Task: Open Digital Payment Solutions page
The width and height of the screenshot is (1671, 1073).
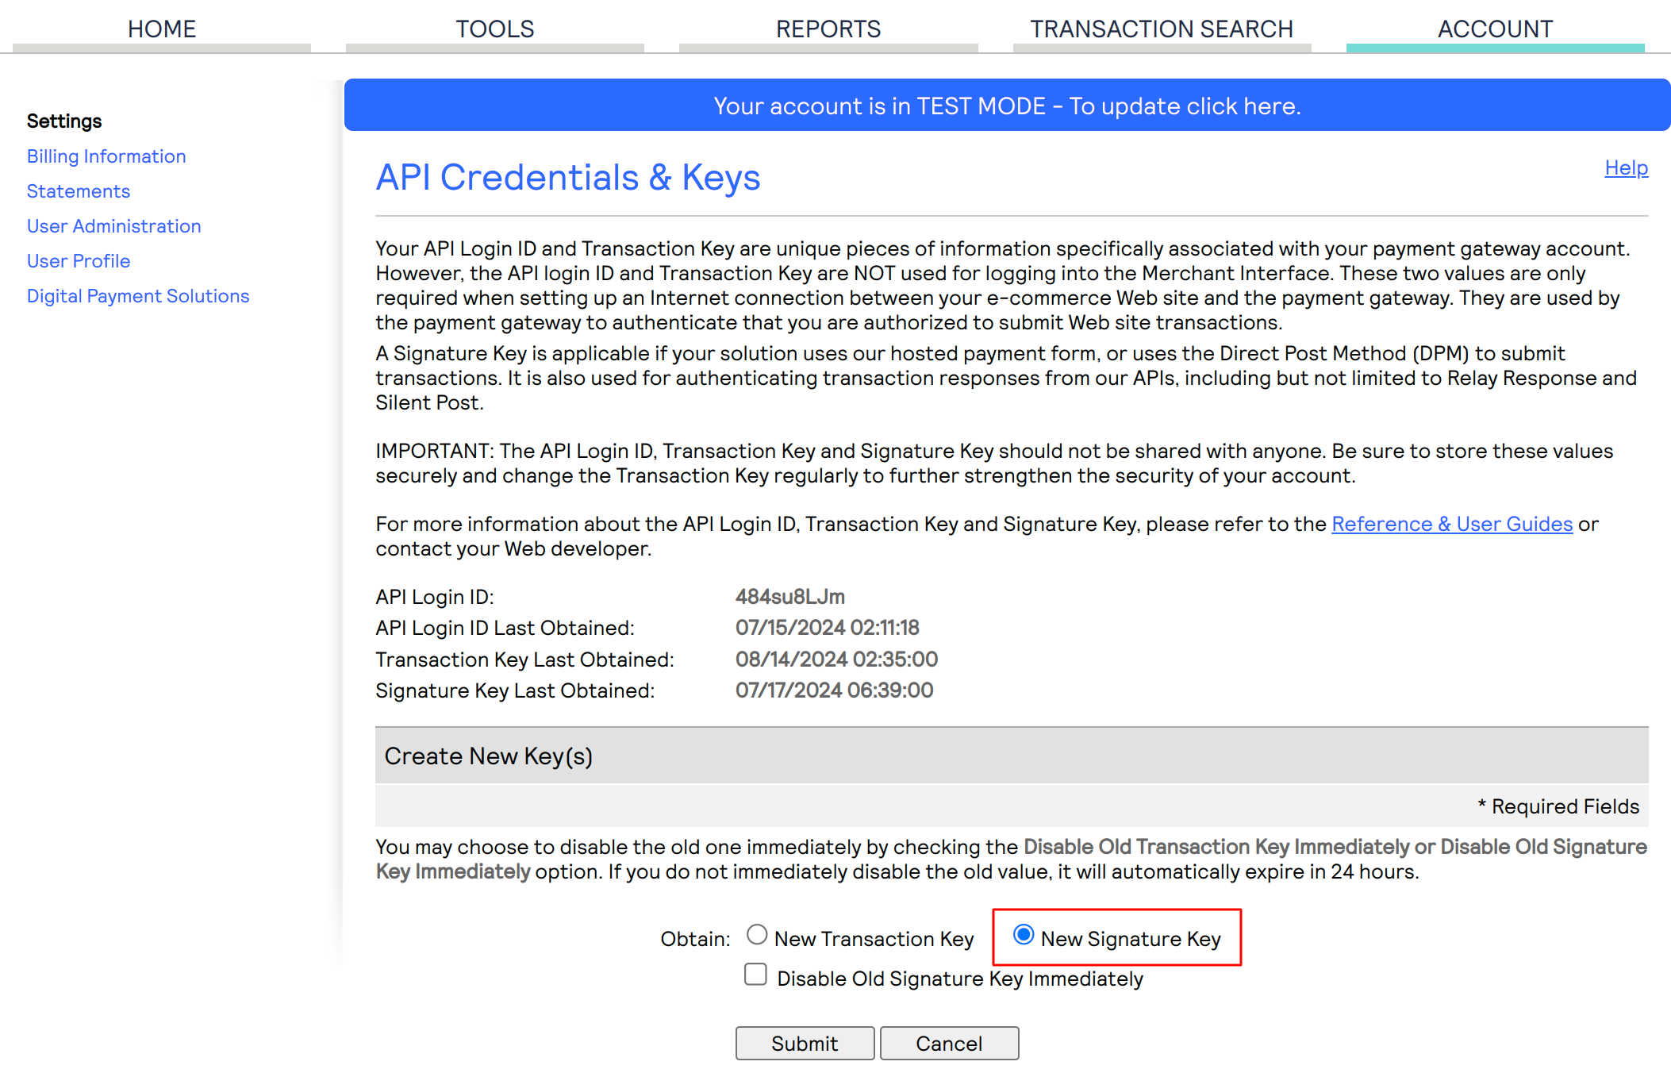Action: click(x=137, y=294)
